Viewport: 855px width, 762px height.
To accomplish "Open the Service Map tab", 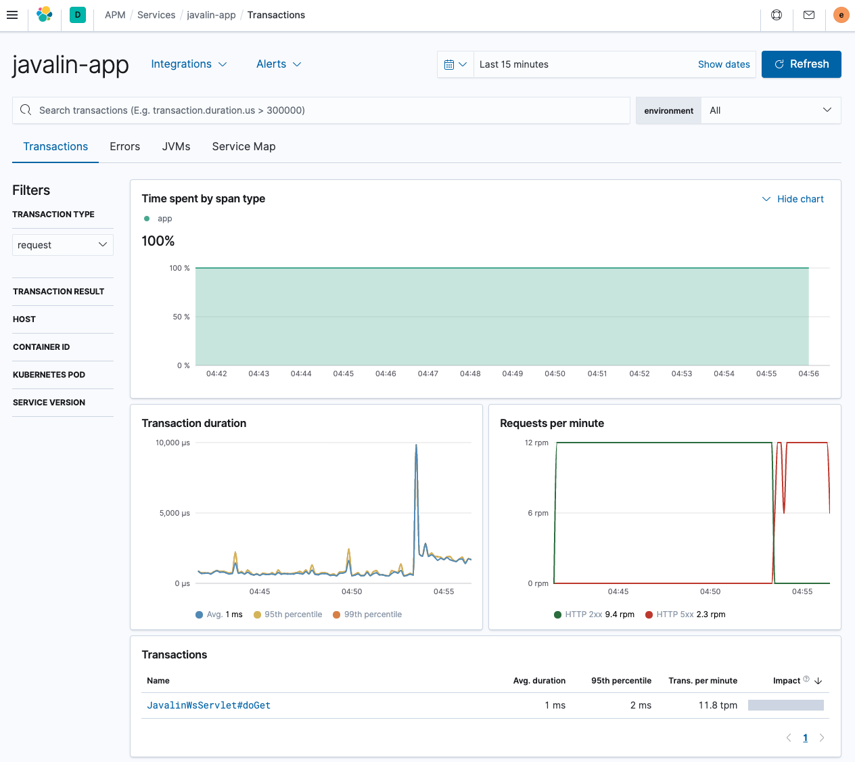I will (x=244, y=146).
